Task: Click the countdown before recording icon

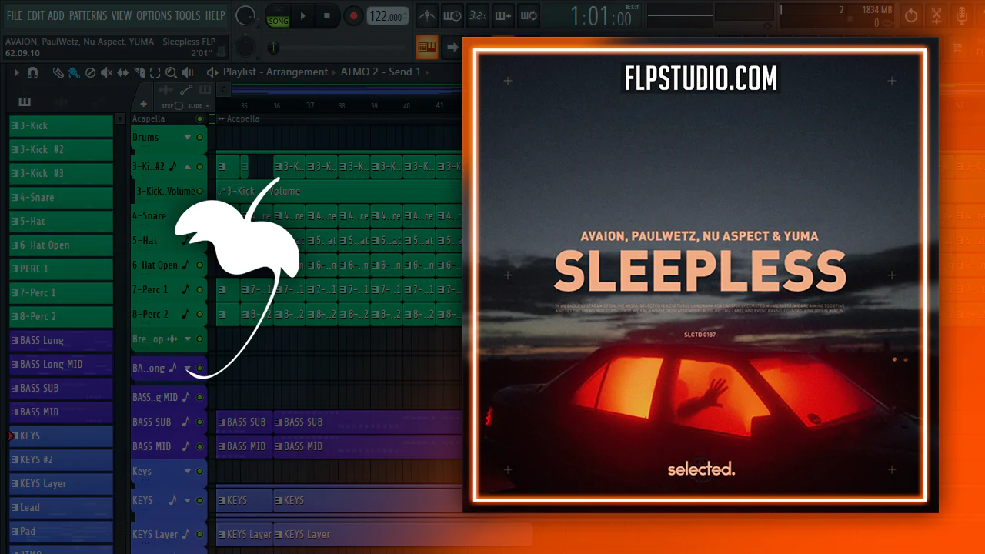Action: coord(478,15)
